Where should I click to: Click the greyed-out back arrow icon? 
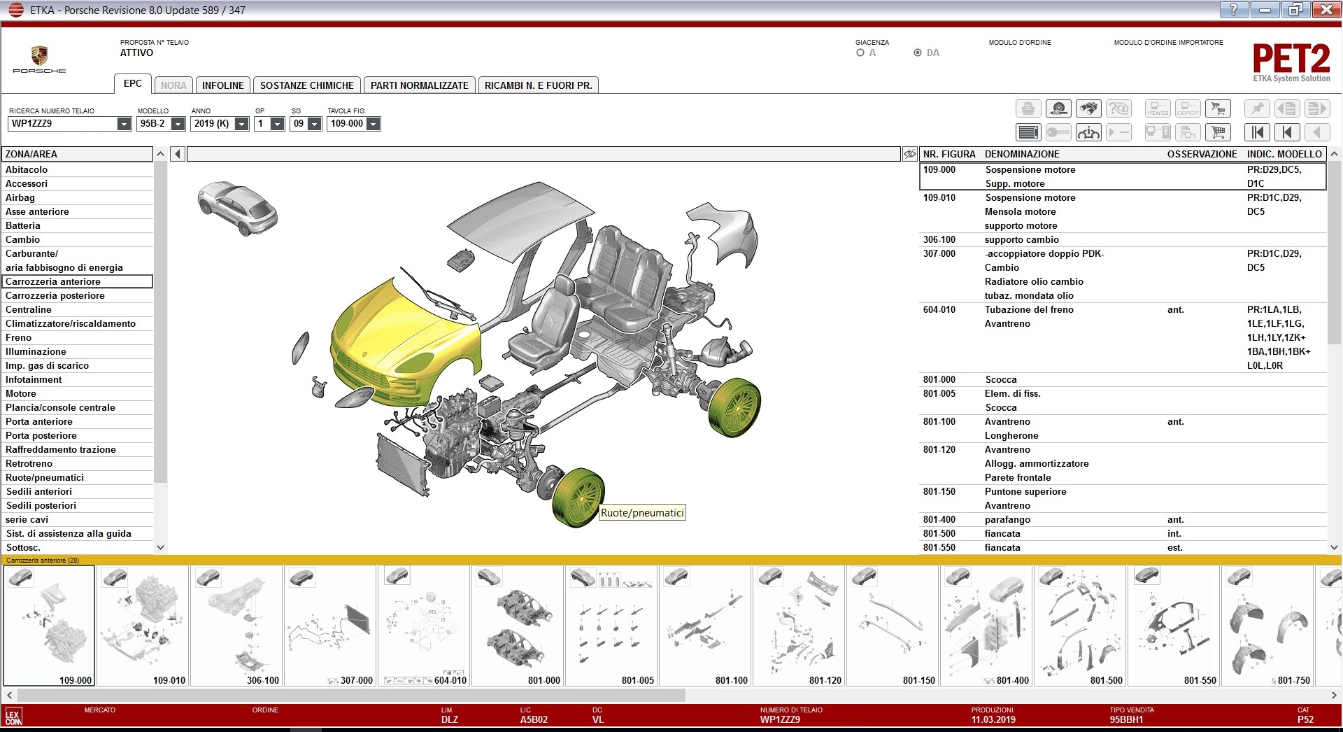coord(1317,132)
